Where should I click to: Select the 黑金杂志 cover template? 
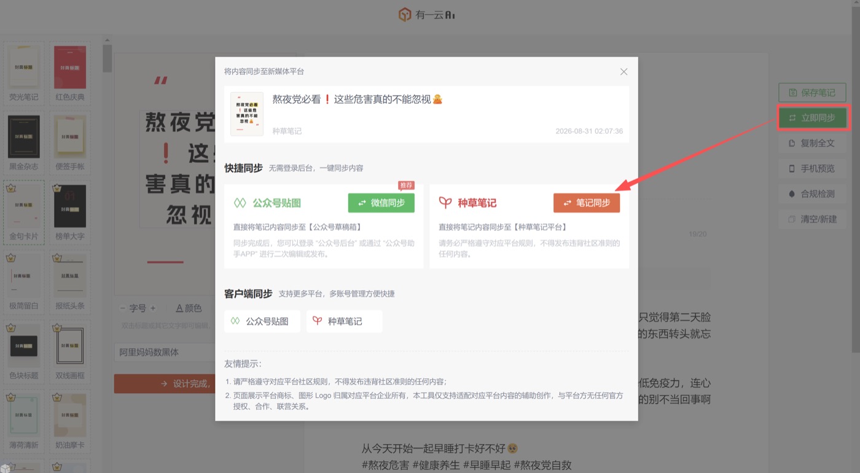[24, 143]
